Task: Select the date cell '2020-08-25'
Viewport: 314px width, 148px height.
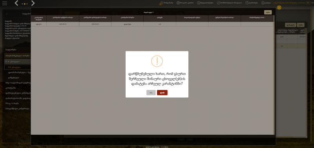Action: click(63, 24)
